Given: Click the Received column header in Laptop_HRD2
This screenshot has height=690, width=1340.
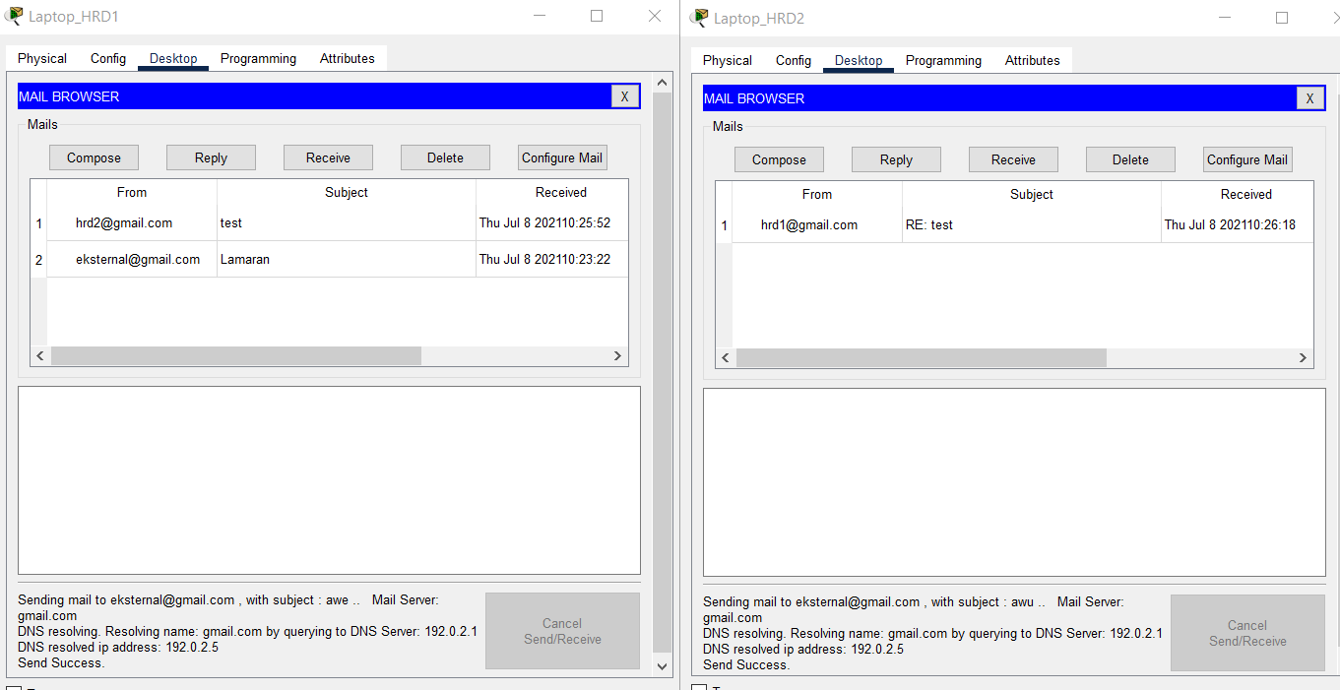Looking at the screenshot, I should point(1245,195).
